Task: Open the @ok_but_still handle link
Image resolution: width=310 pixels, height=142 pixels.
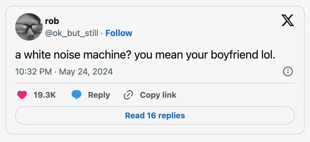Action: pos(72,33)
